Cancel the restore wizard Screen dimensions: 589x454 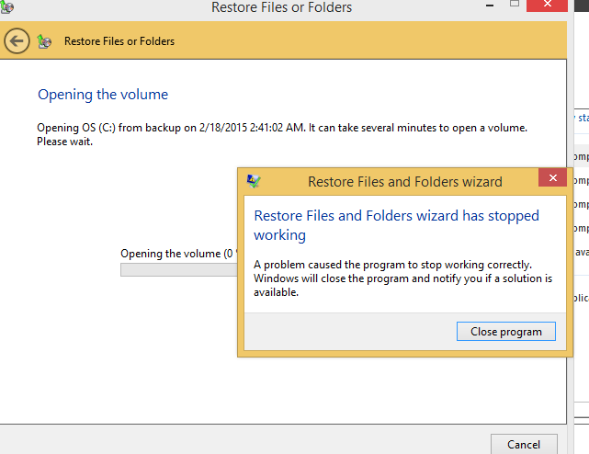[523, 445]
